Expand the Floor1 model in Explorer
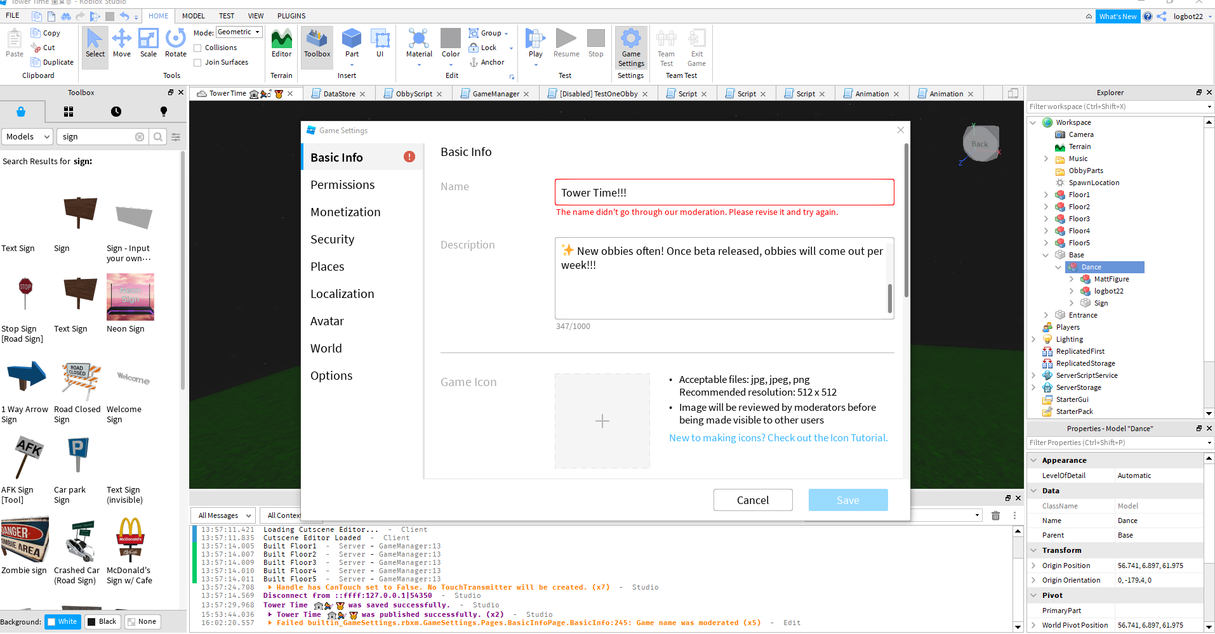Image resolution: width=1215 pixels, height=634 pixels. [x=1046, y=195]
